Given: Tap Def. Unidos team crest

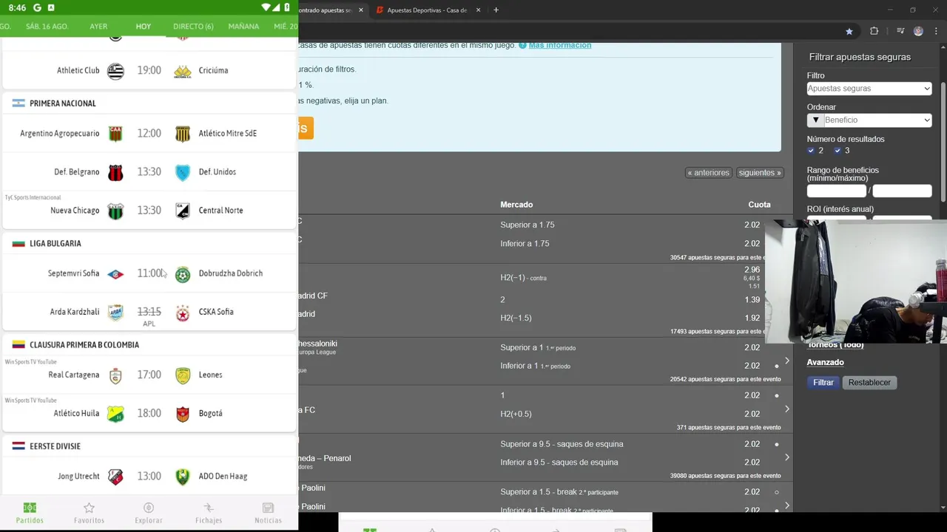Looking at the screenshot, I should point(183,172).
